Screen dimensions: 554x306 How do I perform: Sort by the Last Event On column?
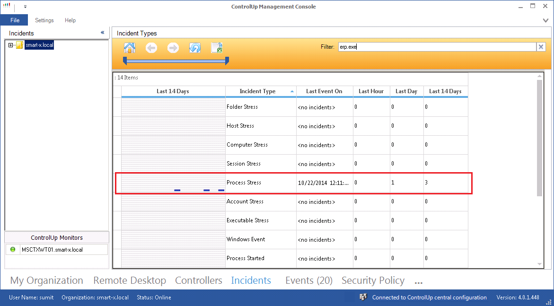[325, 91]
